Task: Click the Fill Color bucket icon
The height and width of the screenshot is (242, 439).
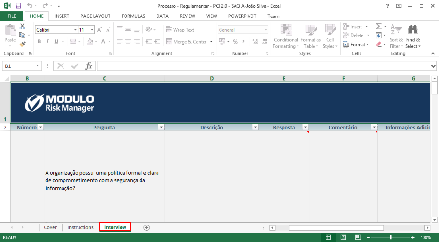Action: point(90,41)
